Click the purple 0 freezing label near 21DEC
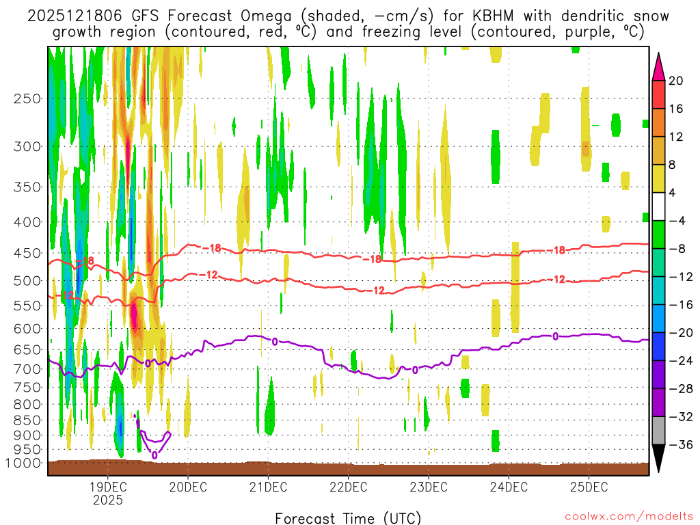The width and height of the screenshot is (700, 525). coord(275,342)
